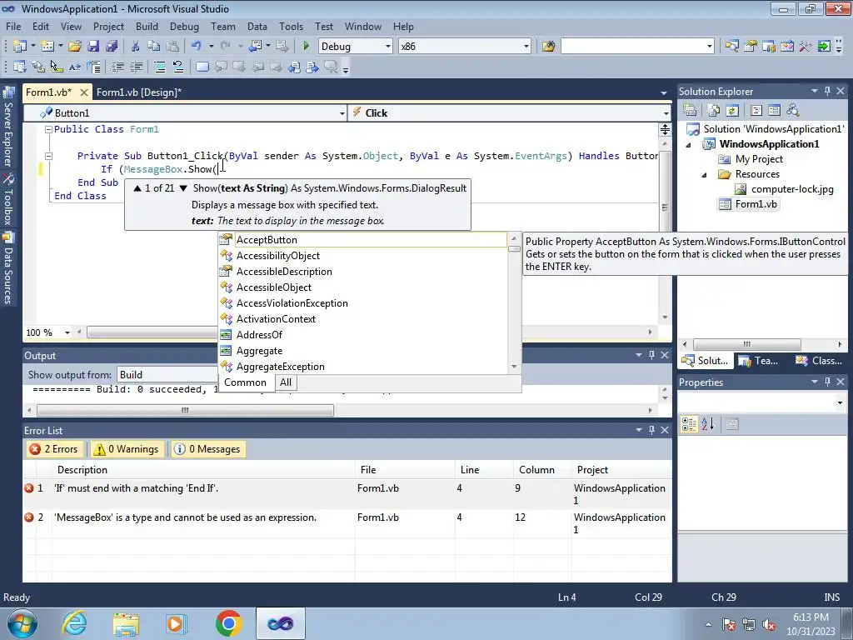
Task: Uncomment the selected lines
Action: [178, 67]
